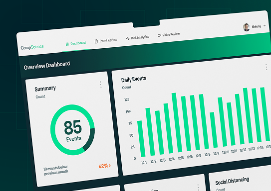Select the 12/2 bar in Daily Events
271x191 pixels.
pyautogui.click(x=150, y=132)
